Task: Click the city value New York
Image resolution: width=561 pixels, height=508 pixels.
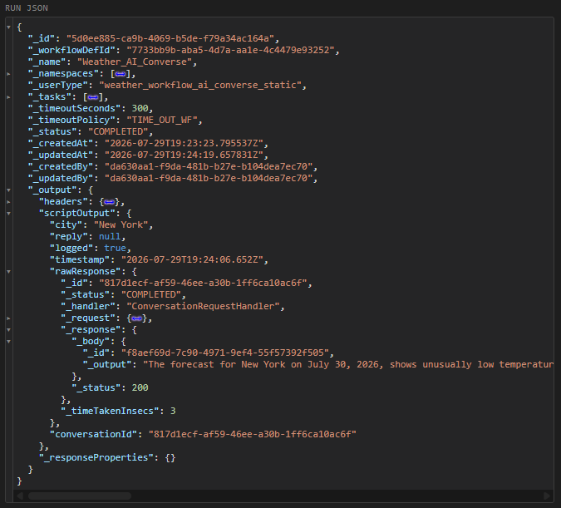Action: pos(121,224)
